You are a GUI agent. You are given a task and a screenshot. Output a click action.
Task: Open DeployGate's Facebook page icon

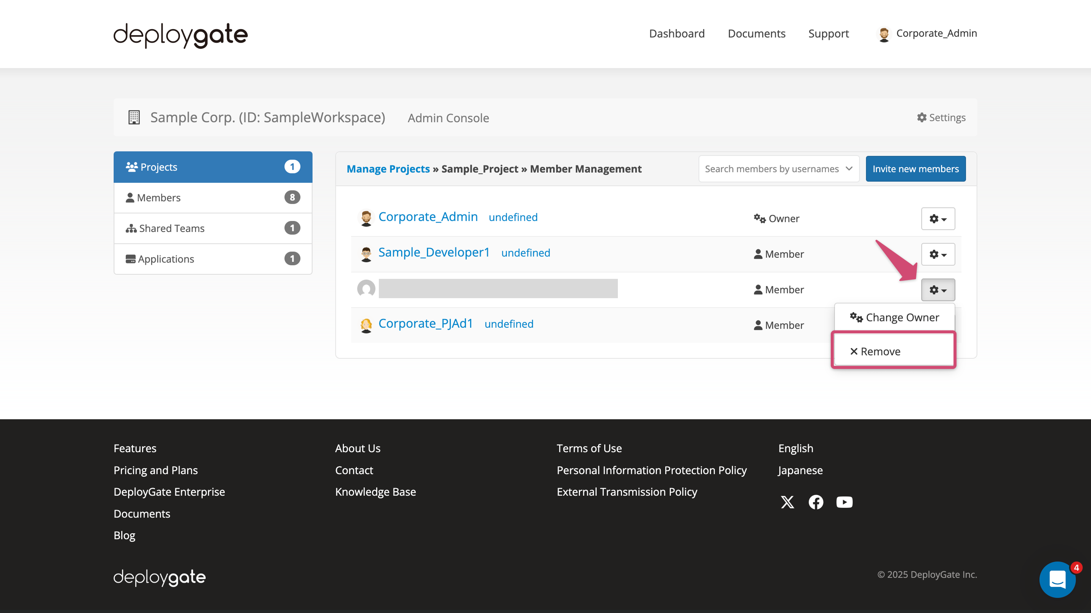[816, 502]
